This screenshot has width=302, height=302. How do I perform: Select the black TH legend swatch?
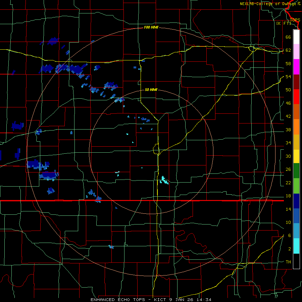click(x=296, y=261)
